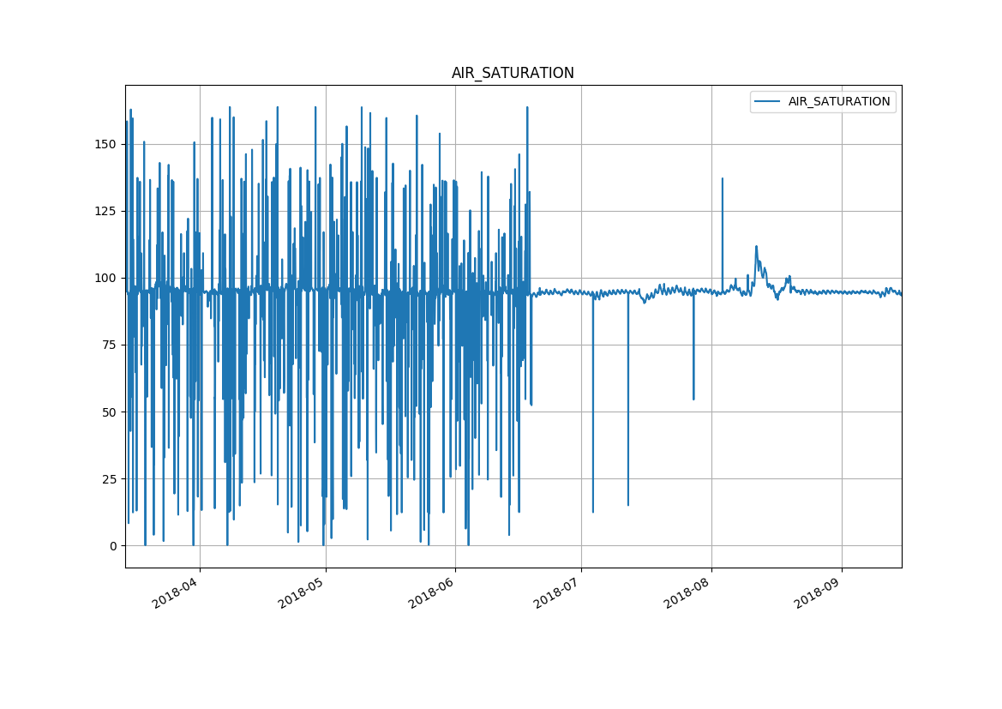Viewport: 1002px width, 709px height.
Task: Click the 75 y-axis tick label
Action: tap(111, 345)
